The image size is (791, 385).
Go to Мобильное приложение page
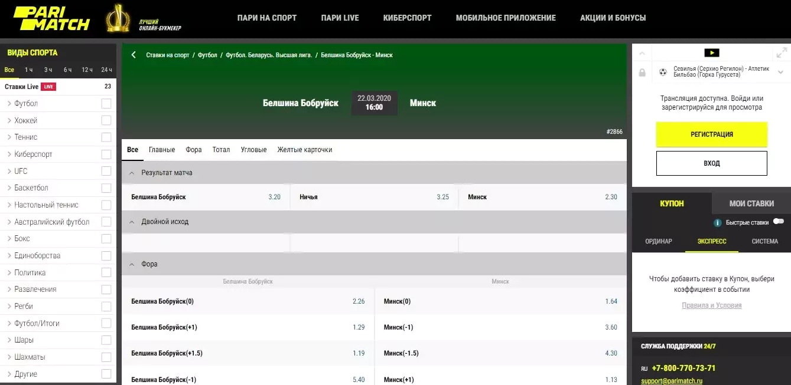(x=506, y=18)
